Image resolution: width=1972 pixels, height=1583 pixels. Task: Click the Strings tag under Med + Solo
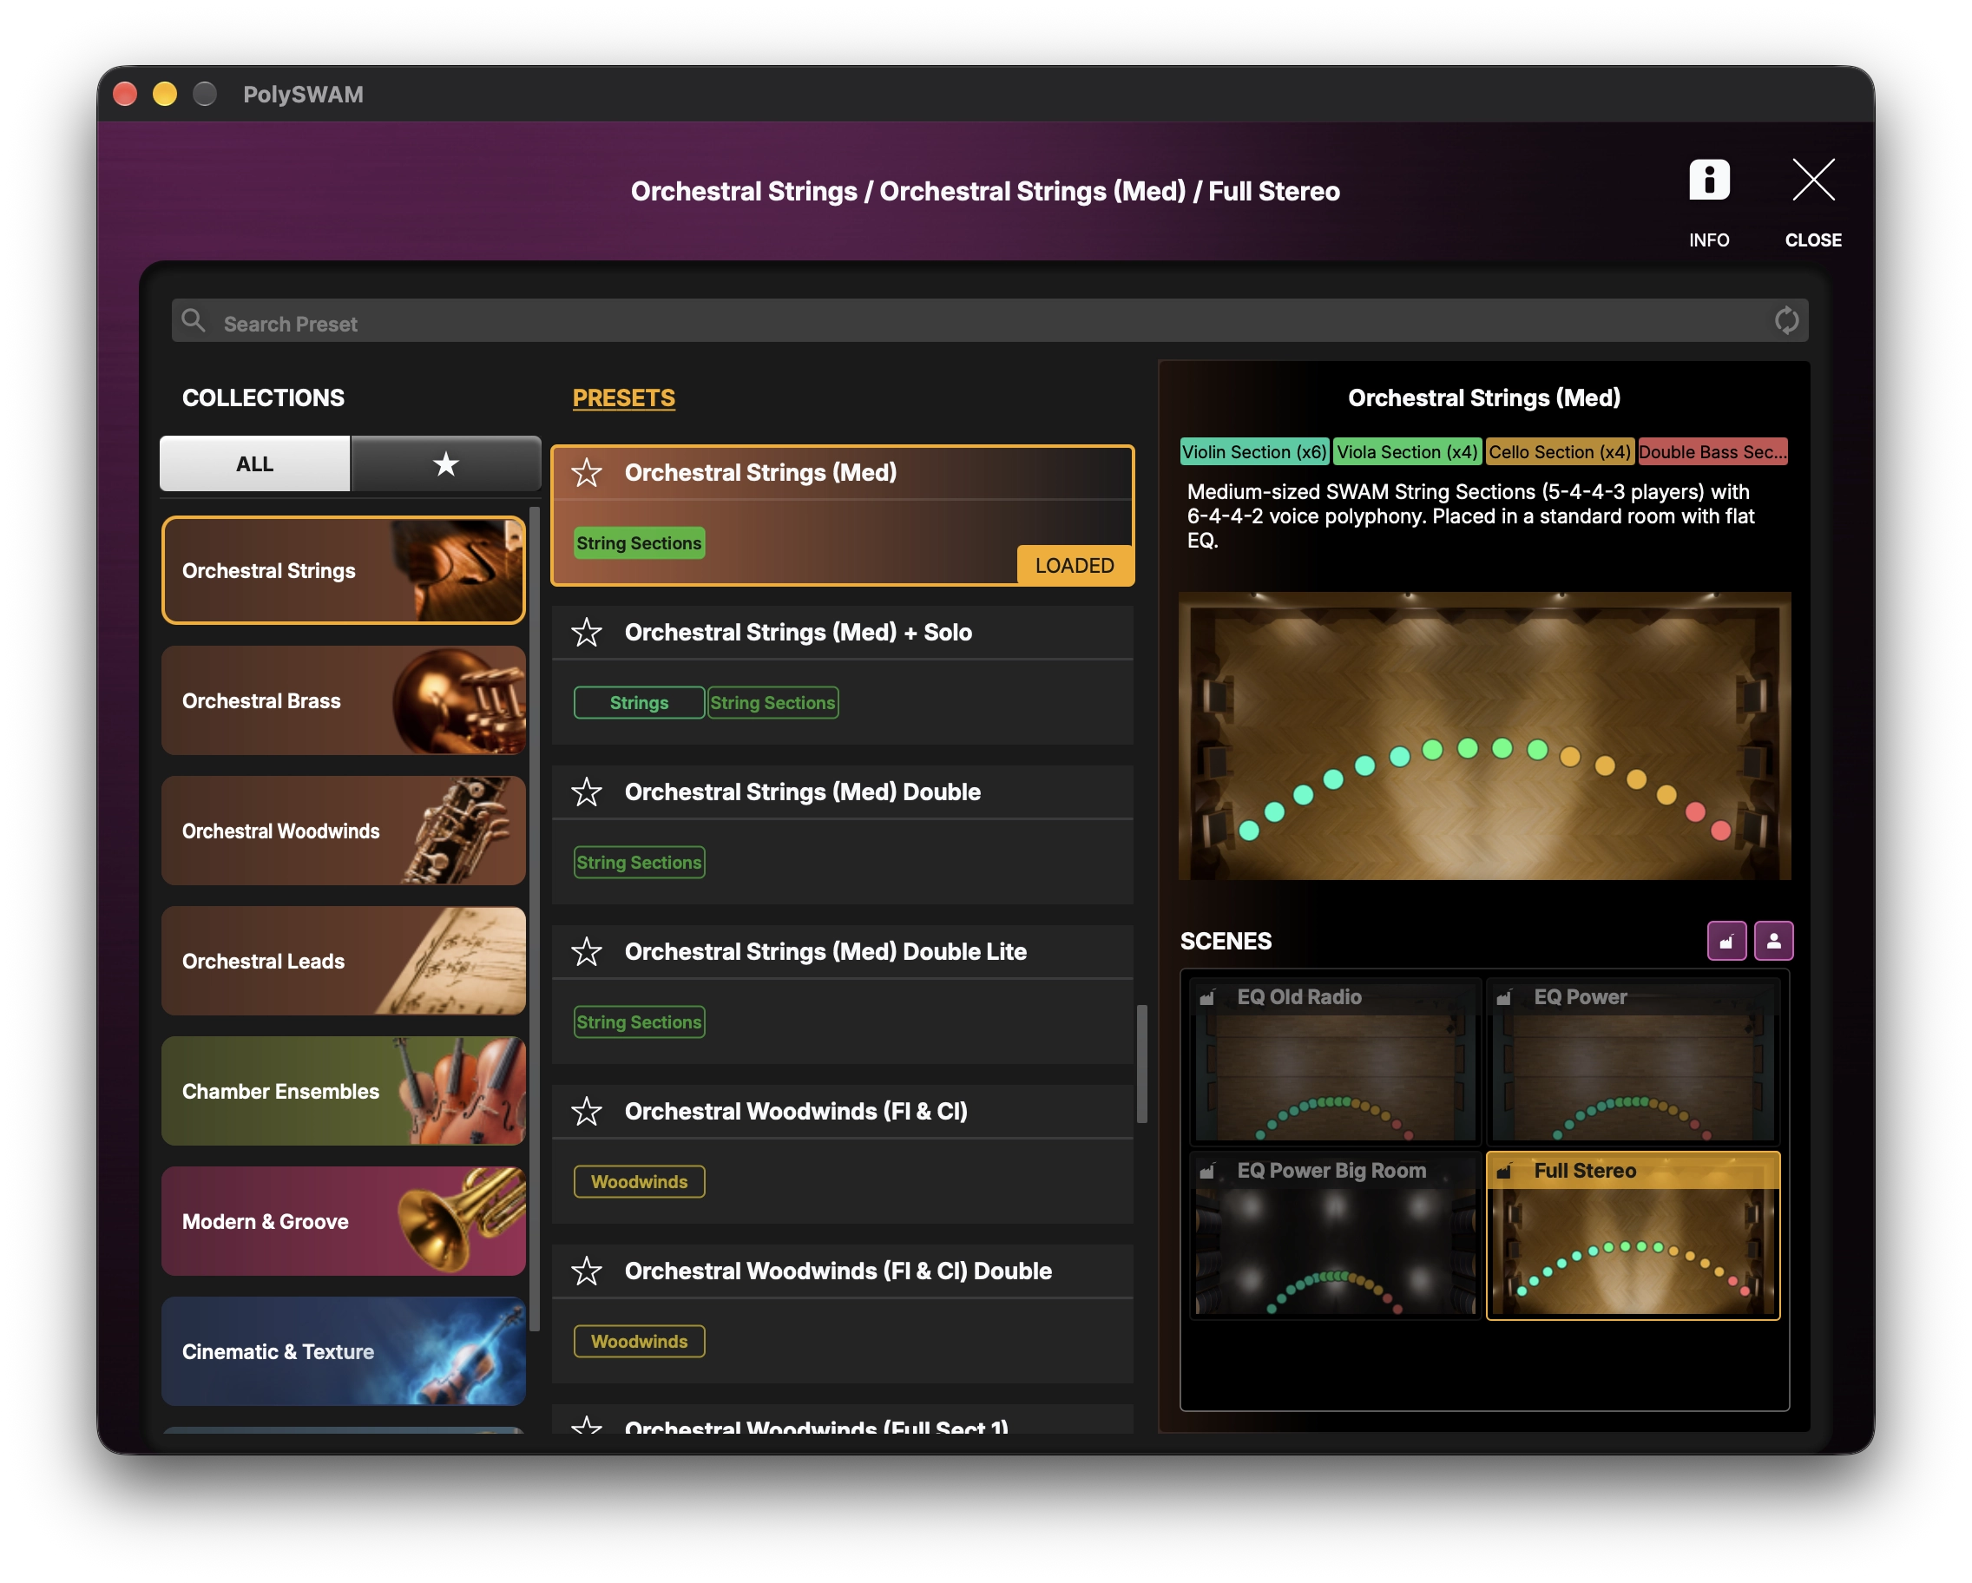639,703
